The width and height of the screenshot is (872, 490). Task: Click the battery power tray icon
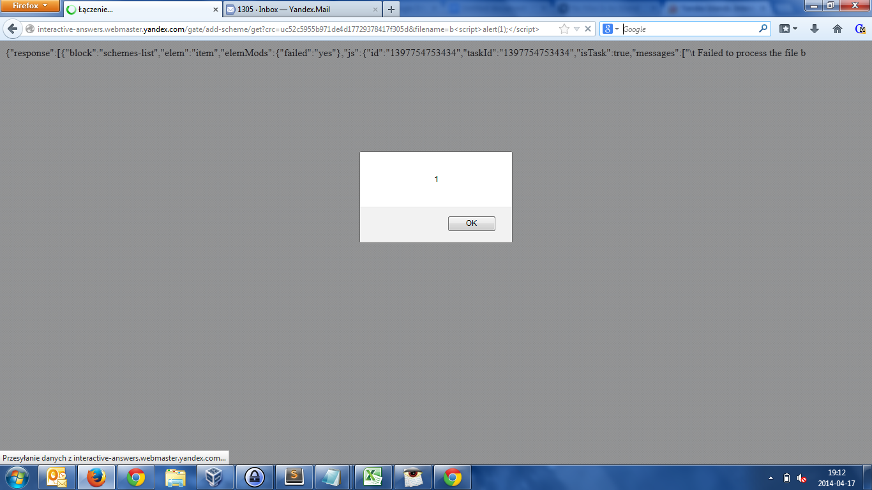click(x=786, y=478)
